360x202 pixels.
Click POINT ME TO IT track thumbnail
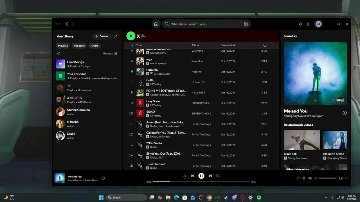(140, 93)
